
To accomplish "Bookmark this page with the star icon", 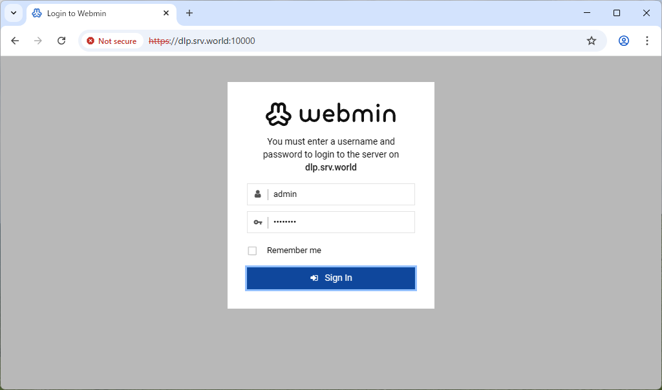I will [x=591, y=41].
